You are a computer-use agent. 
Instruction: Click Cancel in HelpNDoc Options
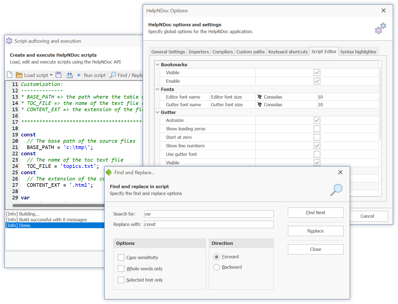(x=367, y=216)
